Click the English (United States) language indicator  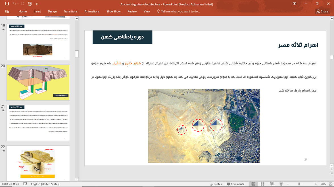45,184
